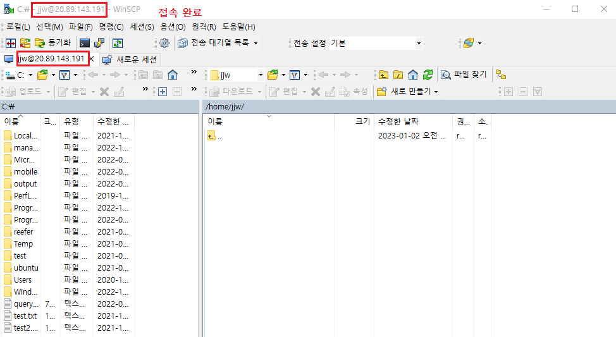Click the Keep Remote Directory Up To Date icon
Image resolution: width=616 pixels, height=337 pixels.
[x=118, y=43]
